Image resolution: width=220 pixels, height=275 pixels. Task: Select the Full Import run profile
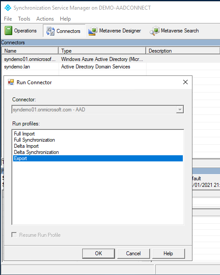[x=24, y=134]
